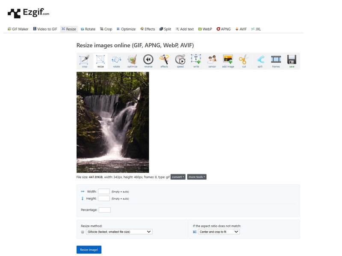
Task: Select the cut tool icon
Action: pos(244,61)
